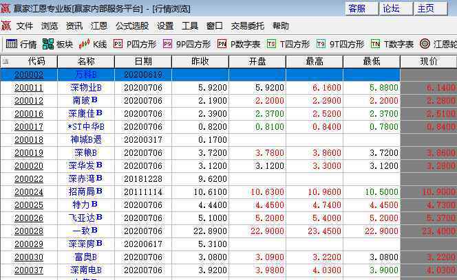457x280 pixels.
Task: Select the stock name *ST中华B
Action: pos(86,127)
